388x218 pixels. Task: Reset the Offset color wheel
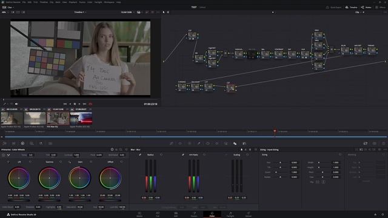pos(121,162)
